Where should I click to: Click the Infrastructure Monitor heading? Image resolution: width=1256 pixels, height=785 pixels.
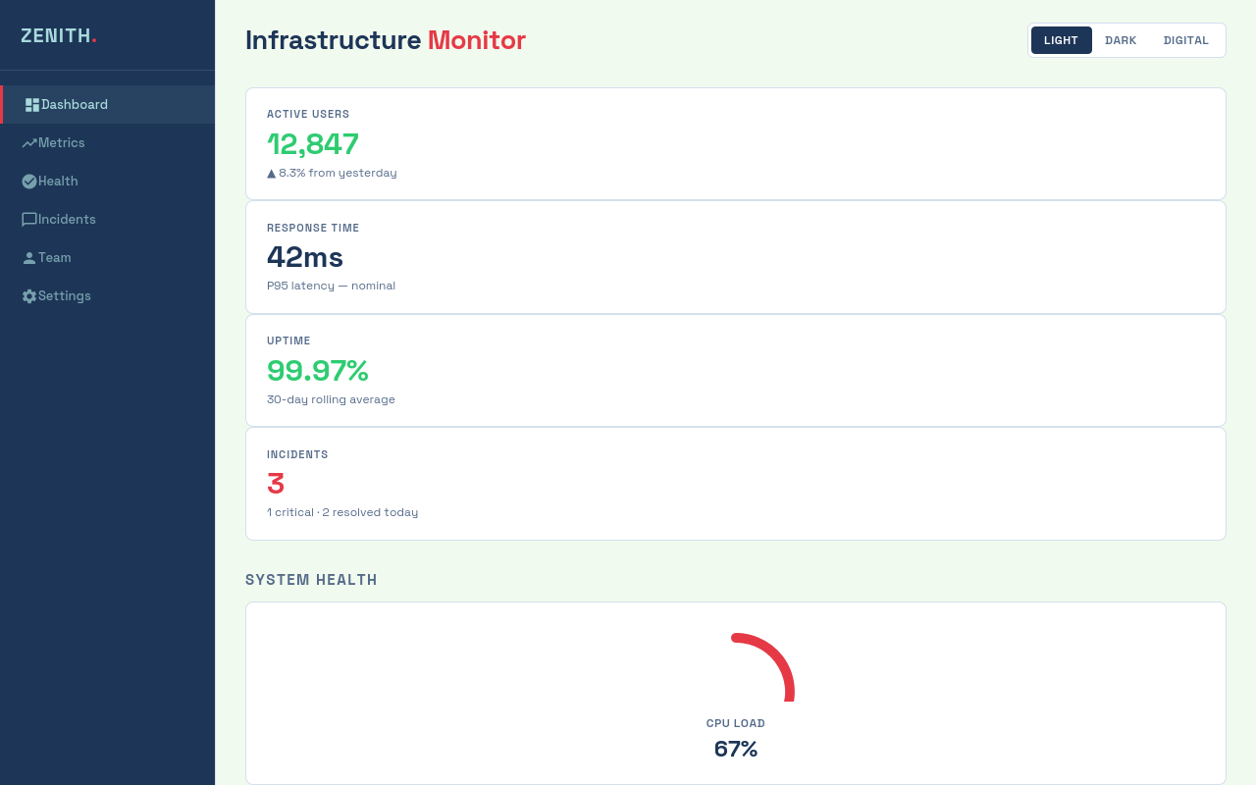386,40
